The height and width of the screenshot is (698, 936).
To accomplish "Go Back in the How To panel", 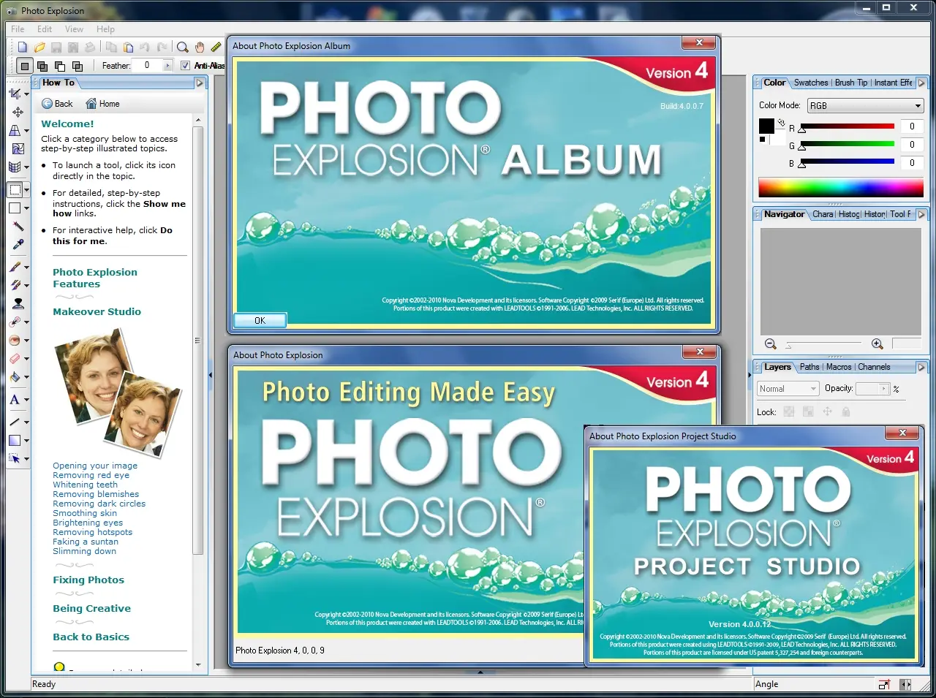I will [57, 104].
